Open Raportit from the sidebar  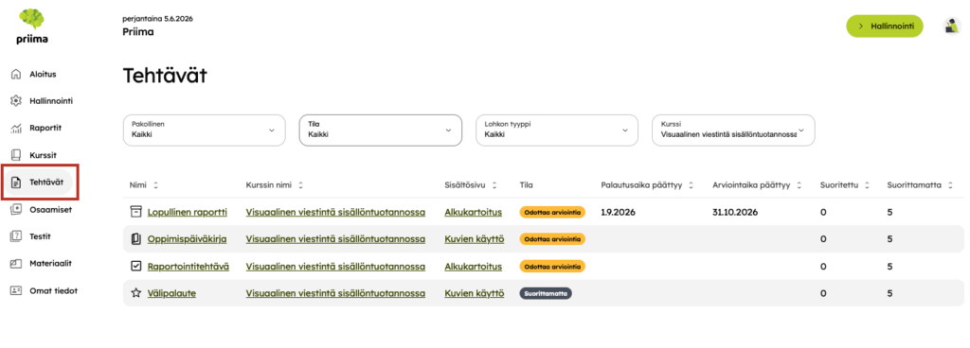(45, 128)
